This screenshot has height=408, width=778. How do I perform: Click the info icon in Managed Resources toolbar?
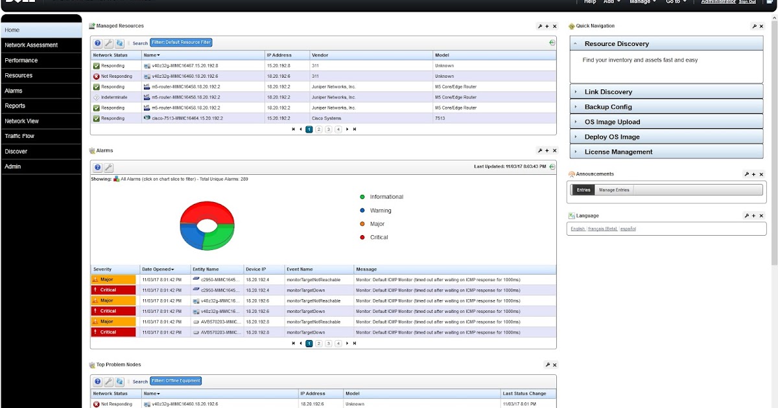[x=97, y=43]
